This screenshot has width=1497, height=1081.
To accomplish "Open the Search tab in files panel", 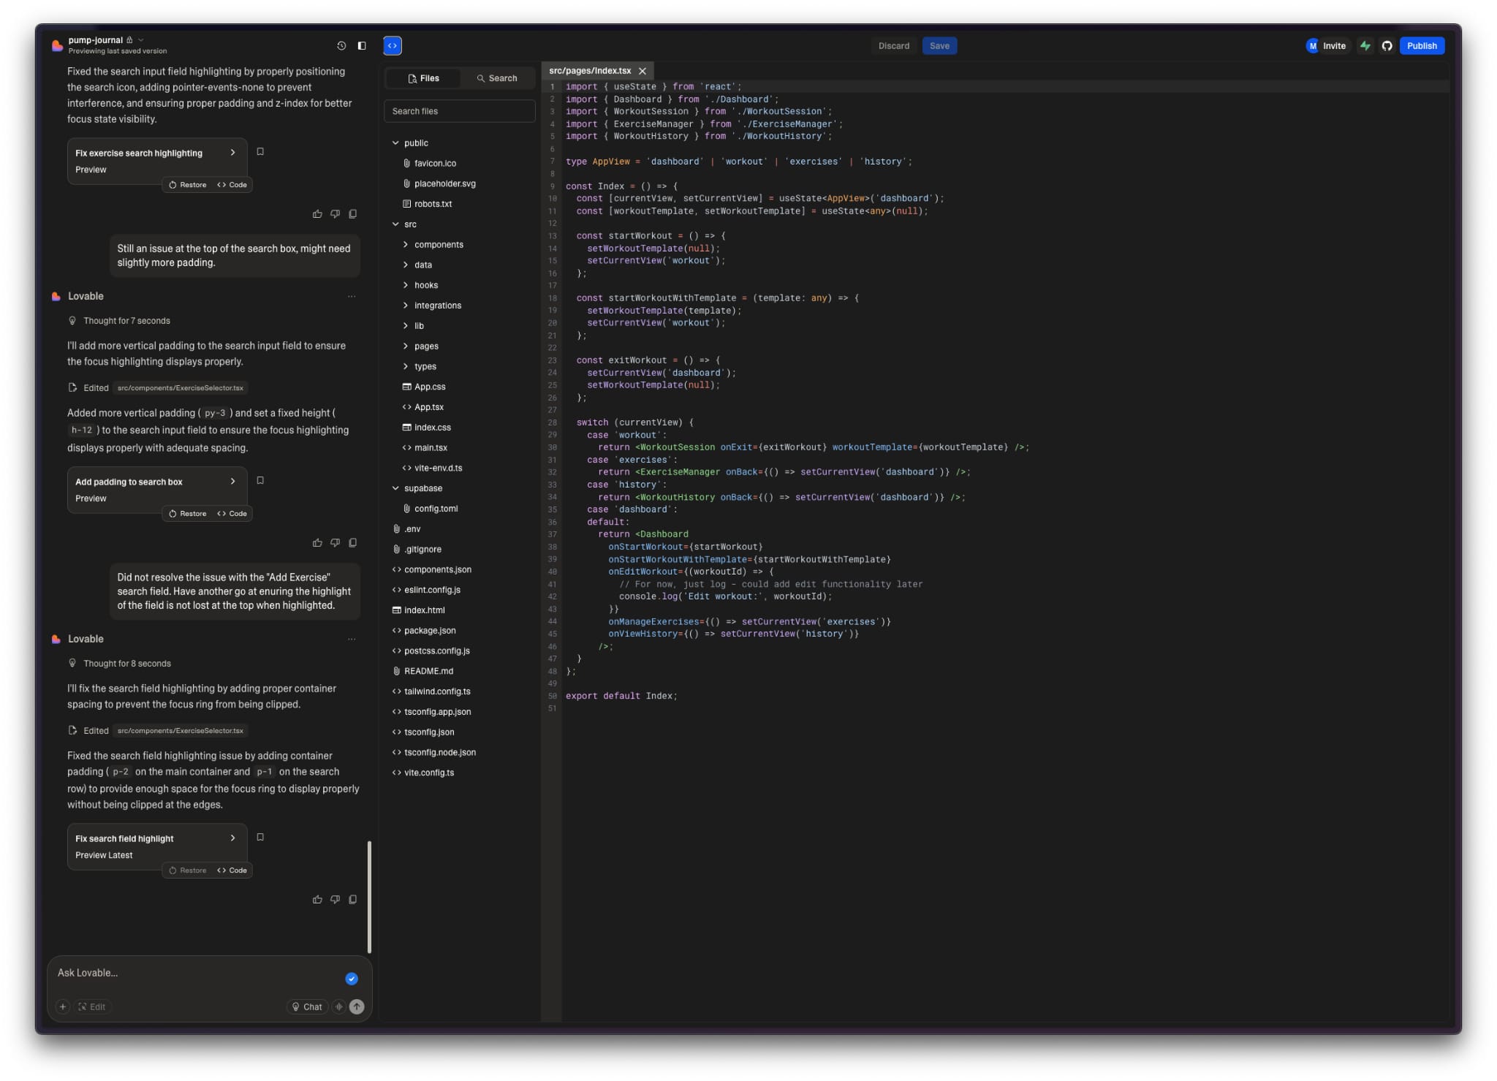I will coord(497,78).
